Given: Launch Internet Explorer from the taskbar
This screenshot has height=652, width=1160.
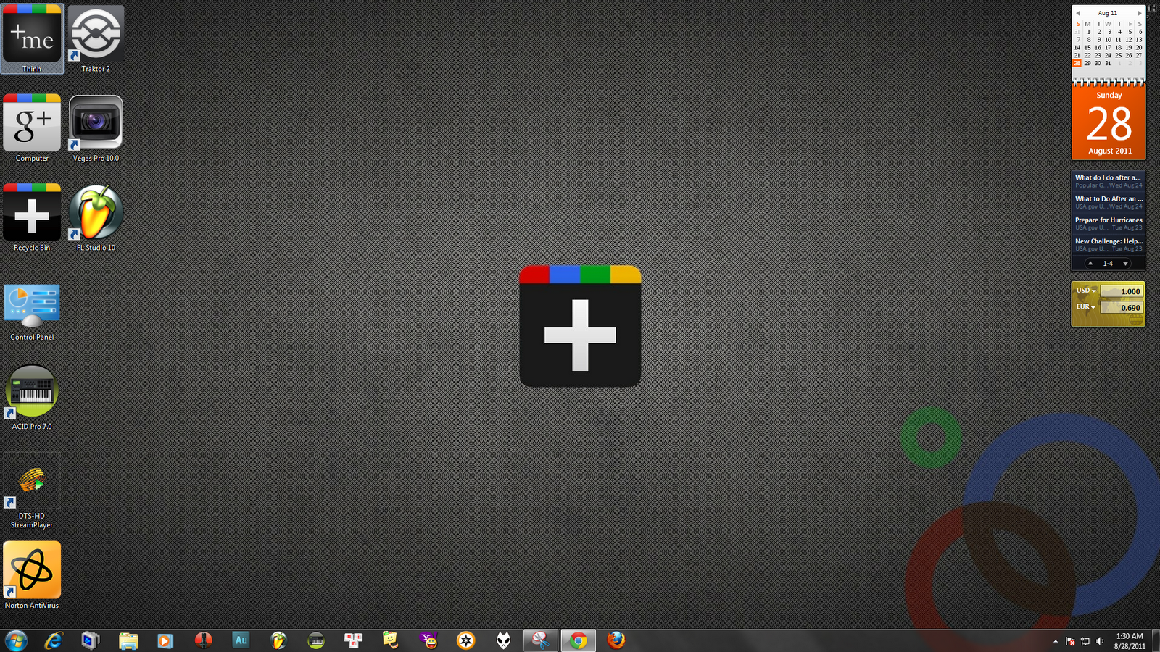Looking at the screenshot, I should pyautogui.click(x=54, y=640).
